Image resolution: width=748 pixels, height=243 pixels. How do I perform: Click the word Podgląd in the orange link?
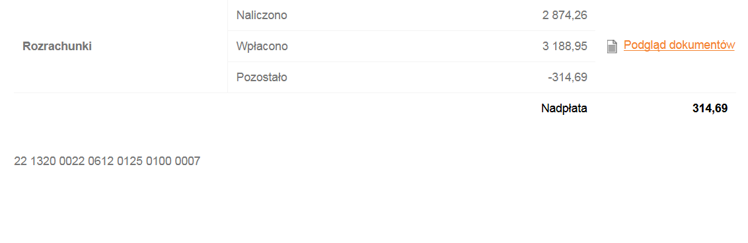point(645,46)
